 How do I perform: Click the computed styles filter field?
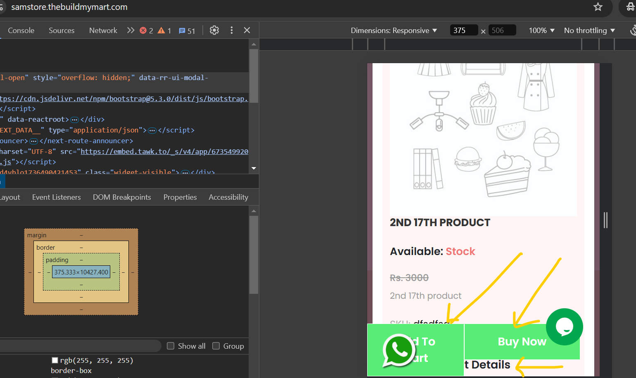pos(81,346)
